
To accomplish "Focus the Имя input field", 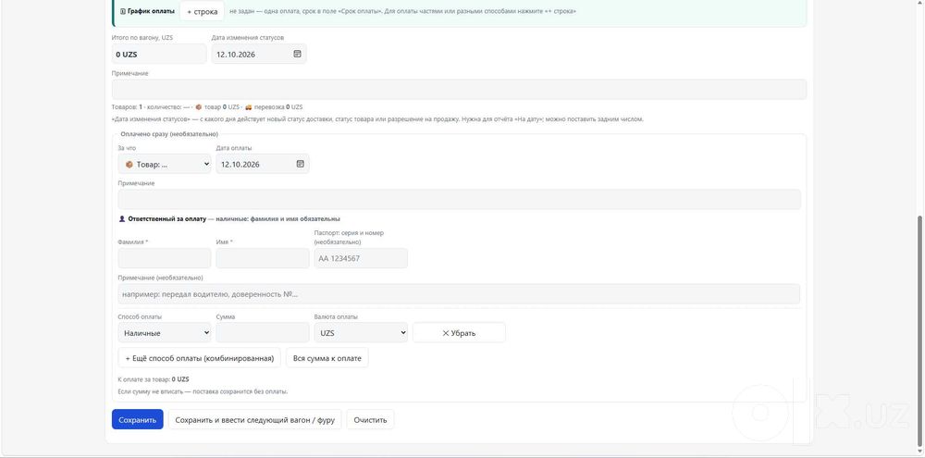I will (263, 258).
